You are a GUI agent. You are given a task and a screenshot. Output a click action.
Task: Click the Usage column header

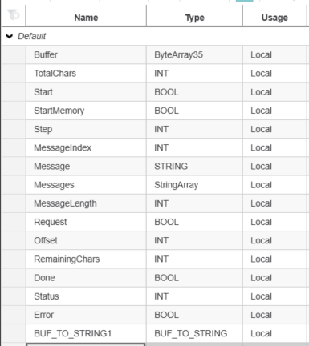click(x=274, y=18)
